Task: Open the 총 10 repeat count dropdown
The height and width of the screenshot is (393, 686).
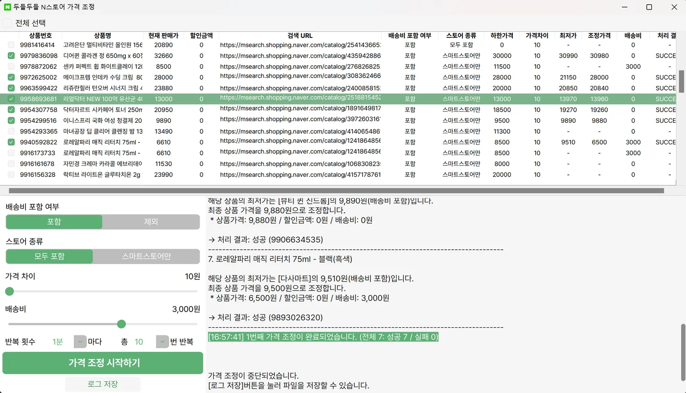Action: [163, 342]
